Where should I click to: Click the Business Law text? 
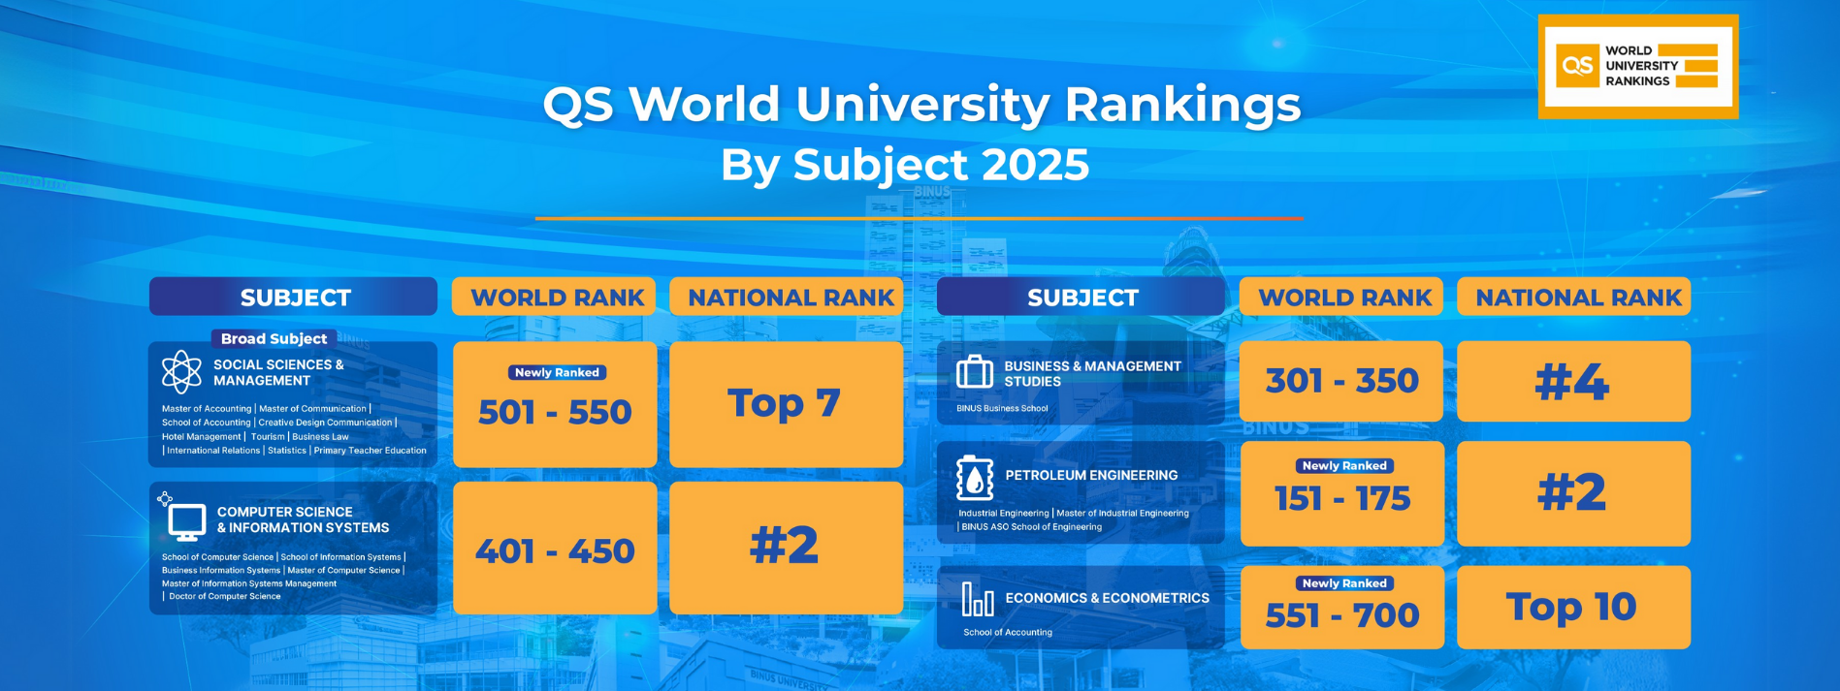click(320, 437)
